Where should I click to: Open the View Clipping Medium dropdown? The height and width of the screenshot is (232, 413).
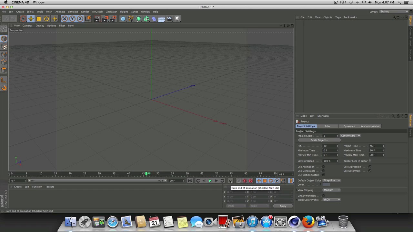point(331,190)
